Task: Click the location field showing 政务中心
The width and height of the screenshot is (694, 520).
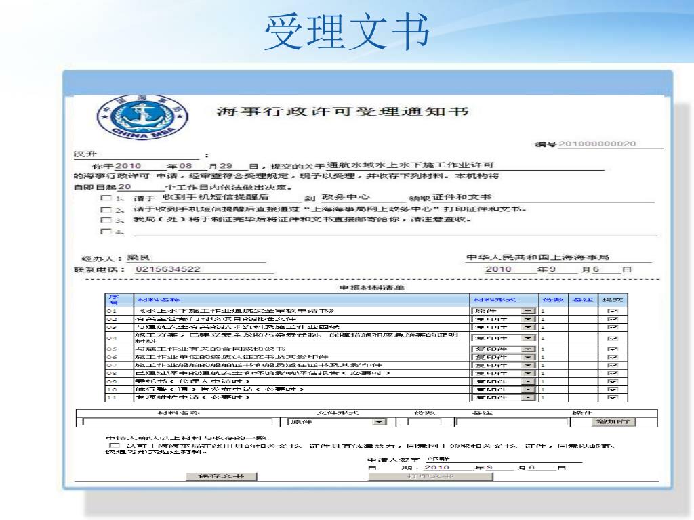Action: tap(362, 197)
